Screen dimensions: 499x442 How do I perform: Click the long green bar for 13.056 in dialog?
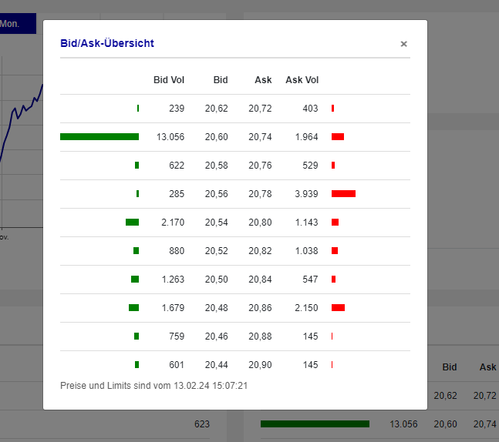(x=99, y=136)
